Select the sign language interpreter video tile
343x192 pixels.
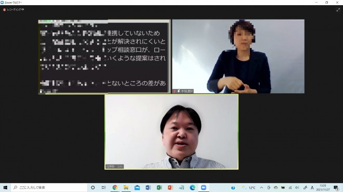pyautogui.click(x=238, y=56)
